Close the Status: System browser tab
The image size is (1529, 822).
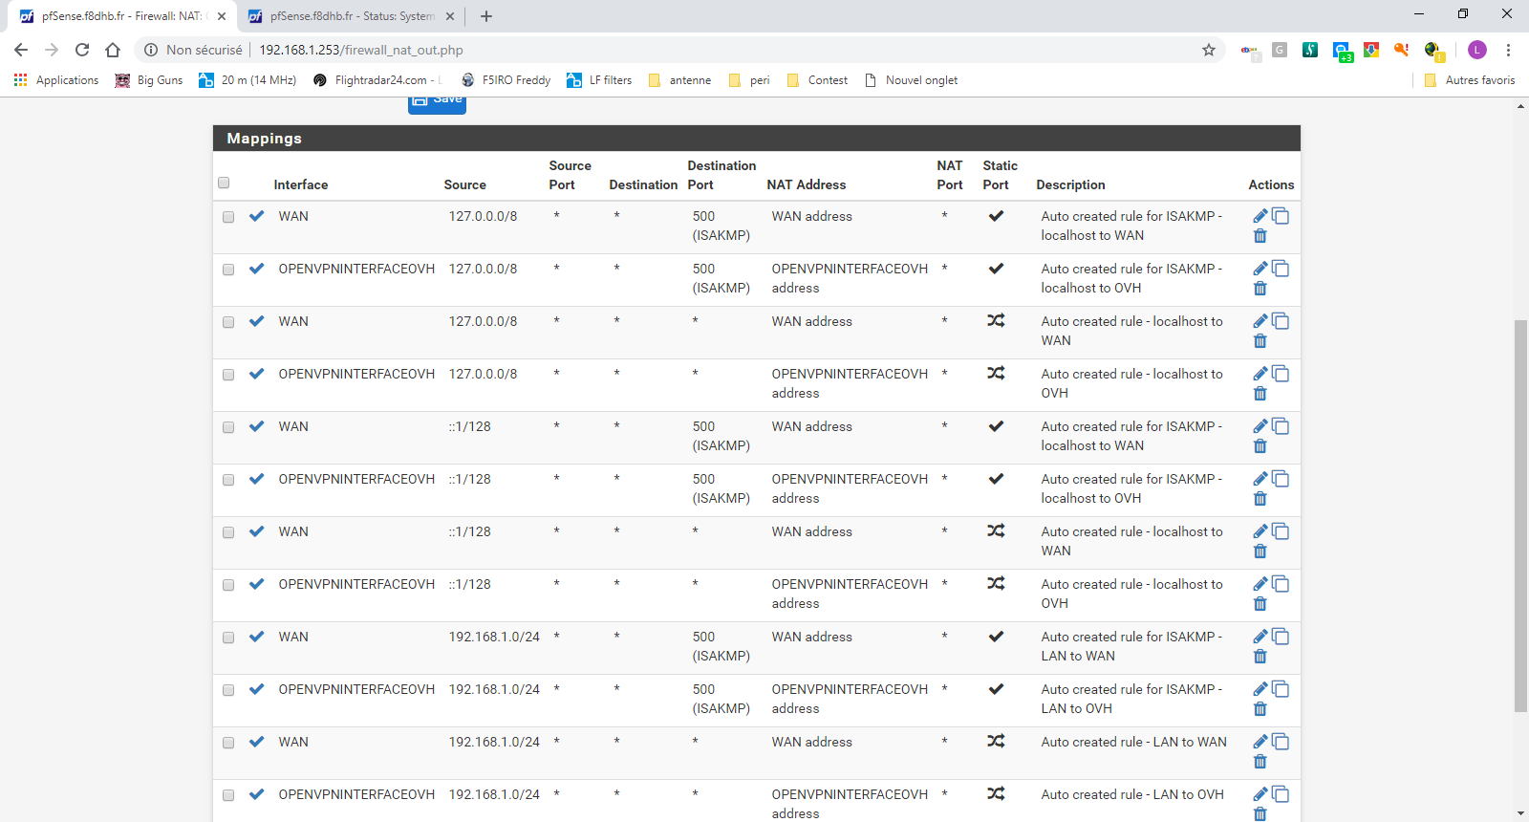[450, 16]
